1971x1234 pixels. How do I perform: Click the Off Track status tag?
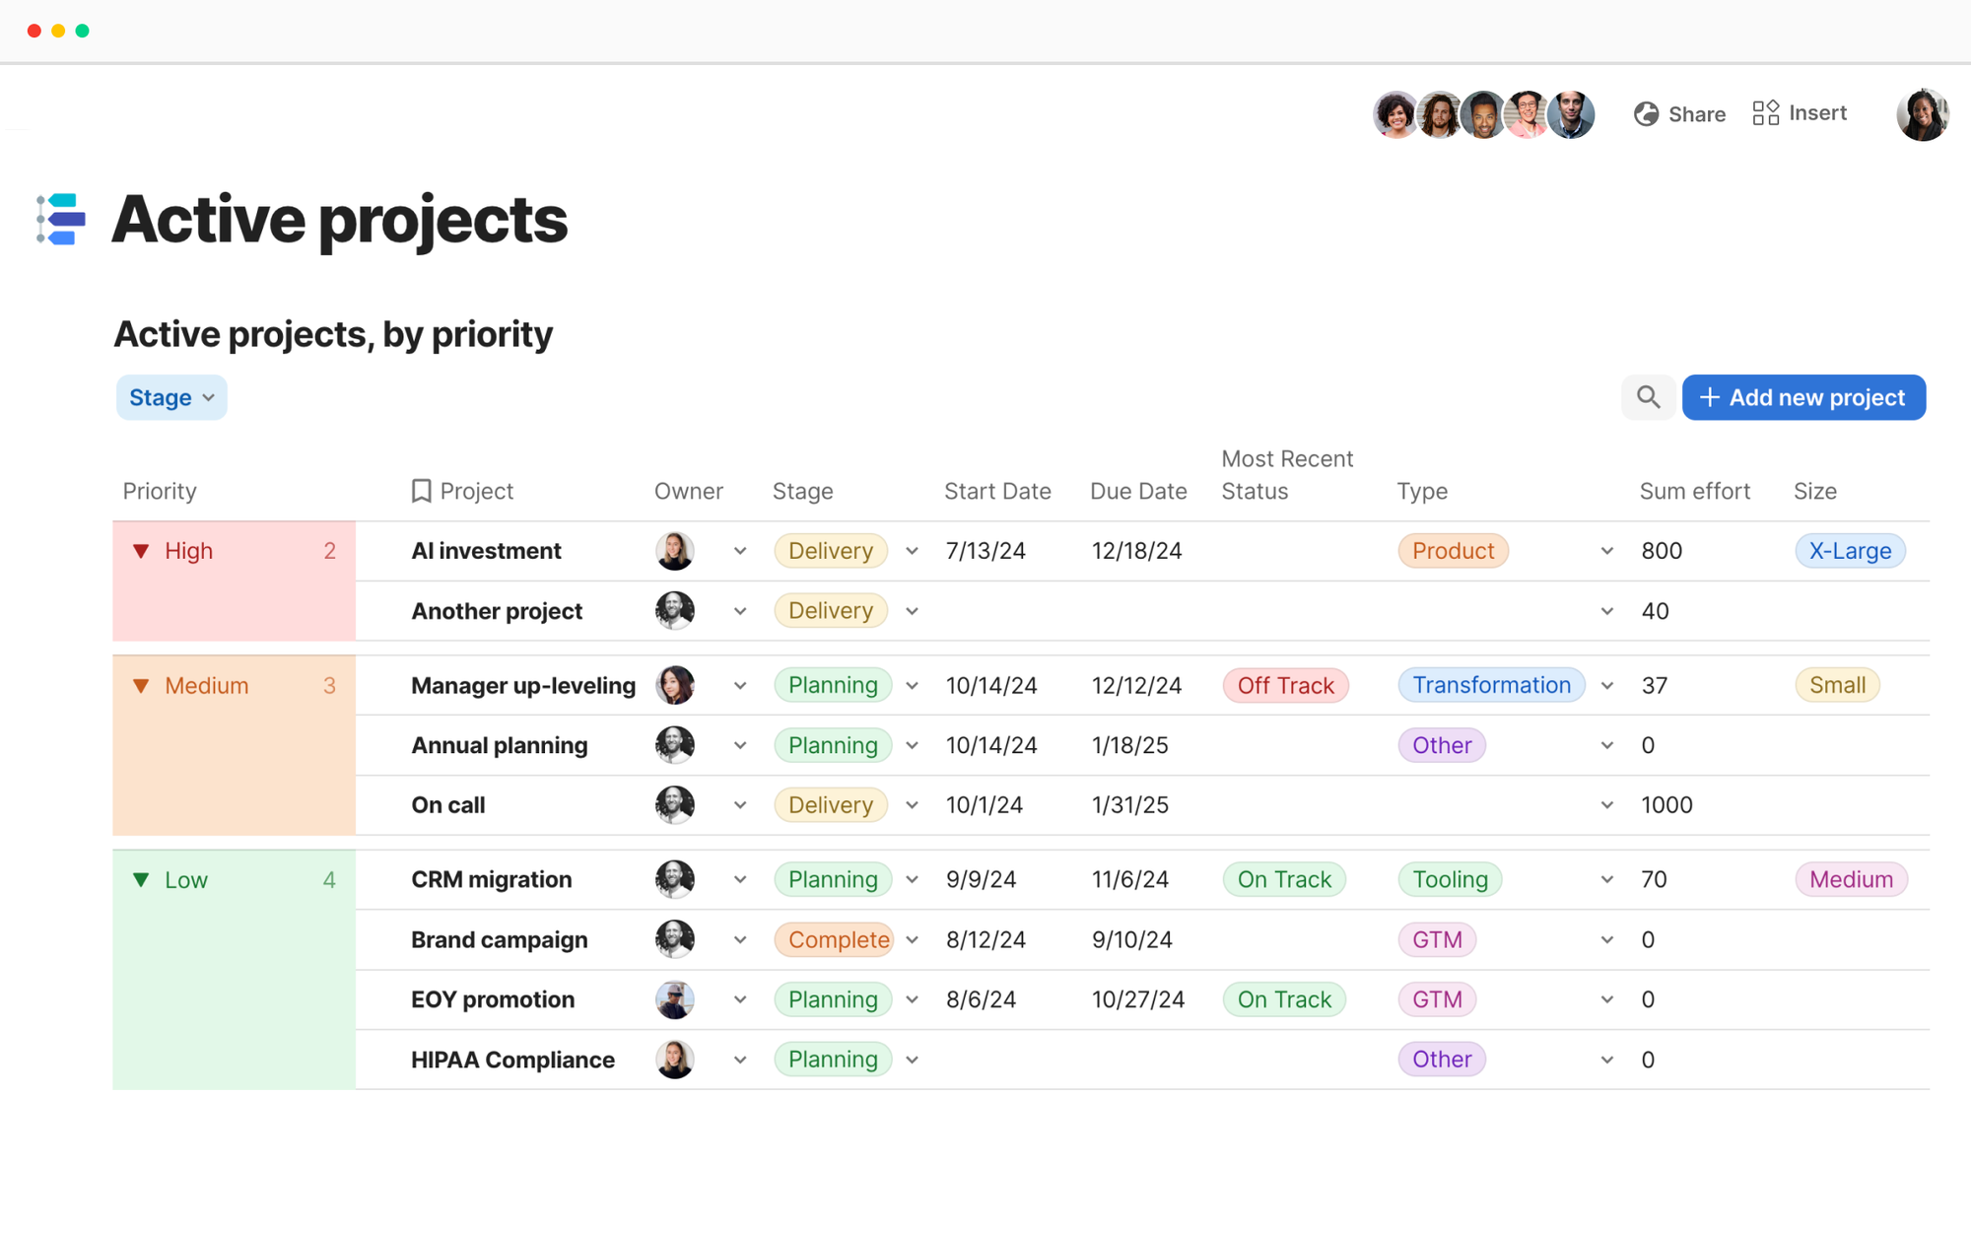tap(1285, 686)
